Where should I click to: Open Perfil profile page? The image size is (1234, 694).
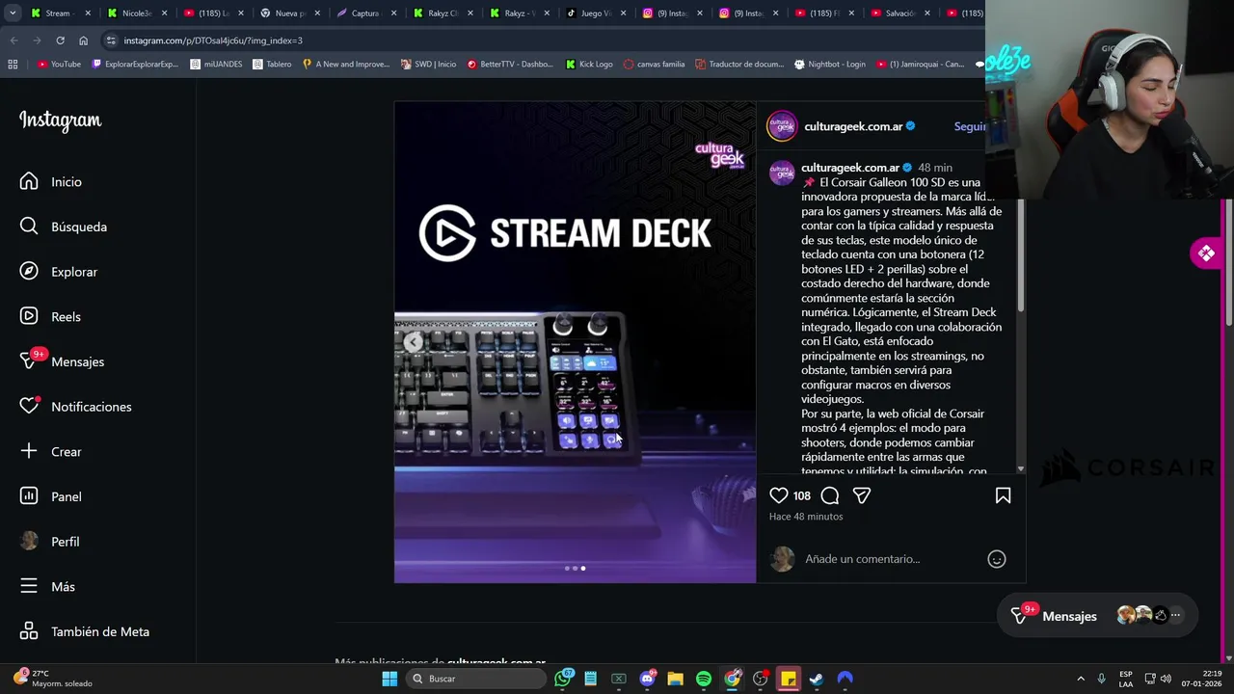pyautogui.click(x=50, y=542)
